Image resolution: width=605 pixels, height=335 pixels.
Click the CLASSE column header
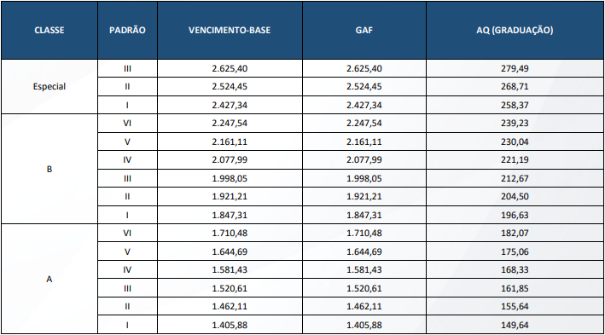point(49,30)
